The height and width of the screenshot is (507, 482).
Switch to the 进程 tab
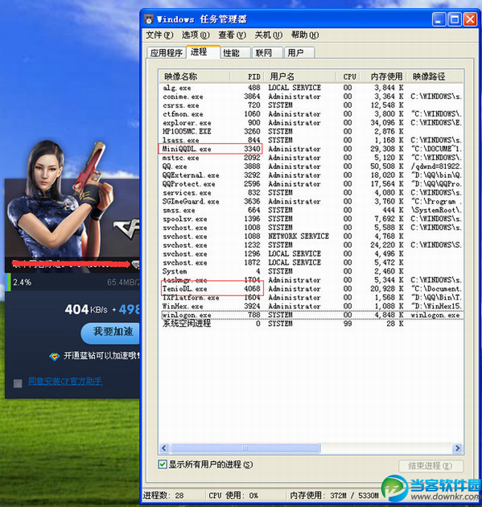[x=203, y=52]
